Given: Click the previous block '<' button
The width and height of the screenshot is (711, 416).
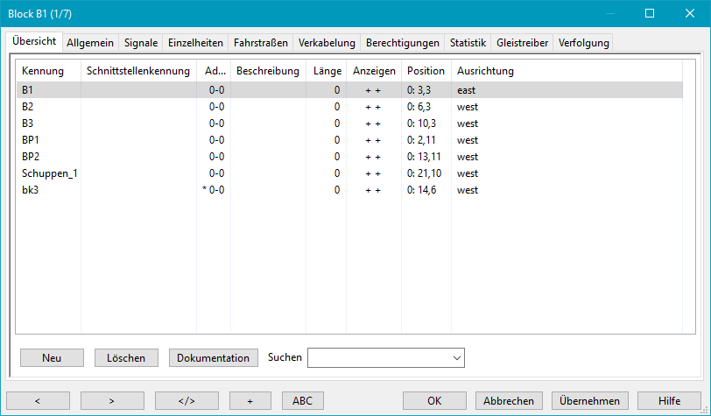Looking at the screenshot, I should 38,400.
